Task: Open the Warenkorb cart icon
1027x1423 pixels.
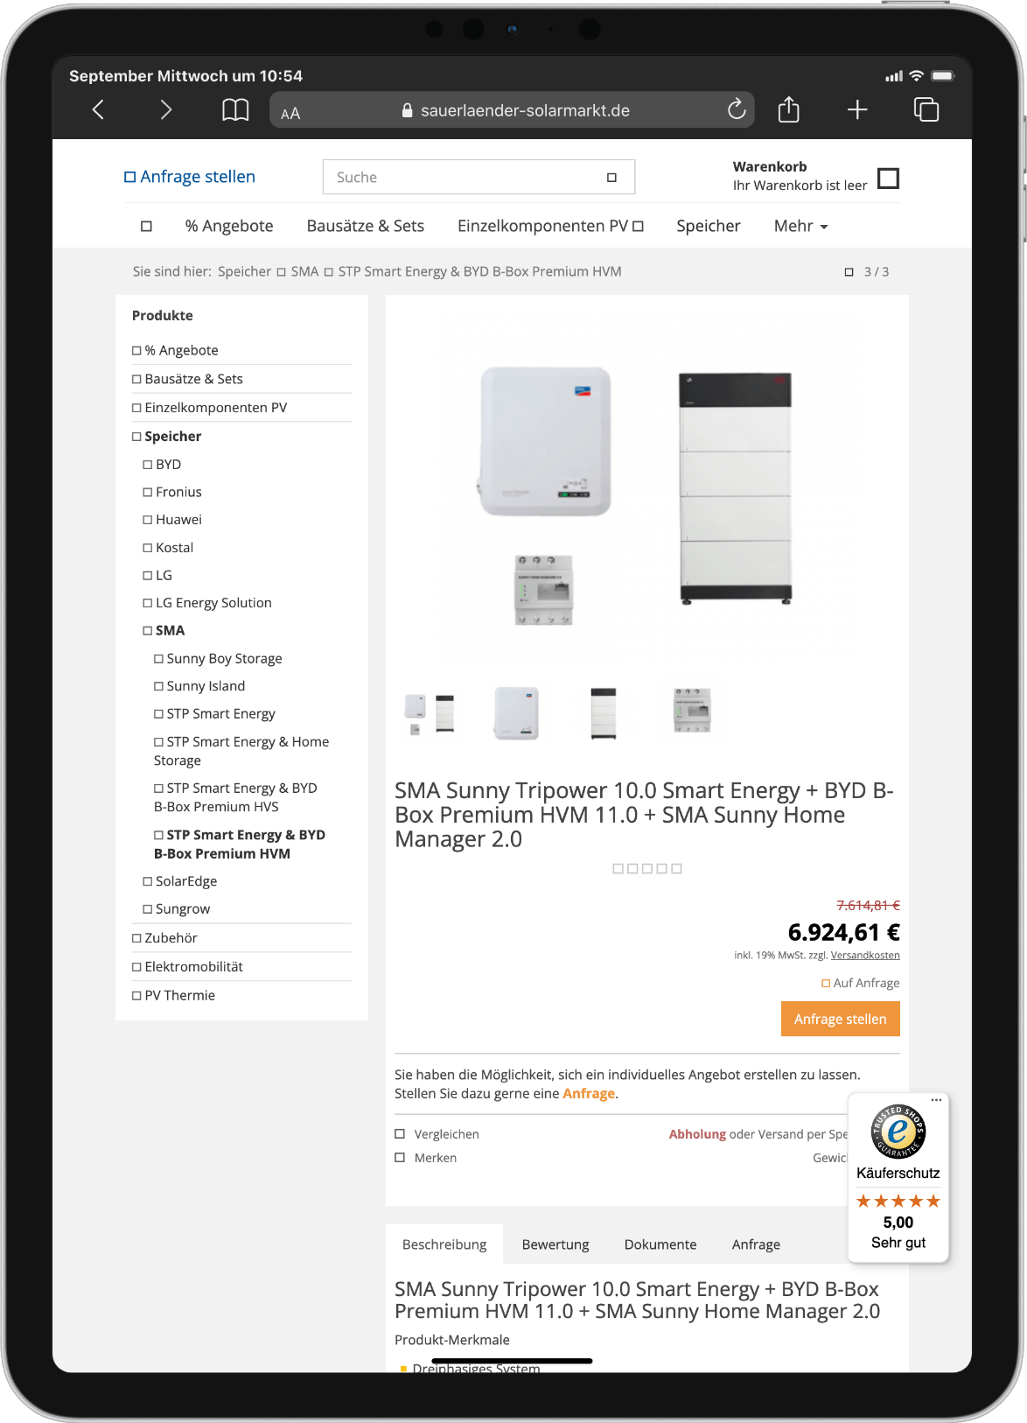Action: pos(888,178)
